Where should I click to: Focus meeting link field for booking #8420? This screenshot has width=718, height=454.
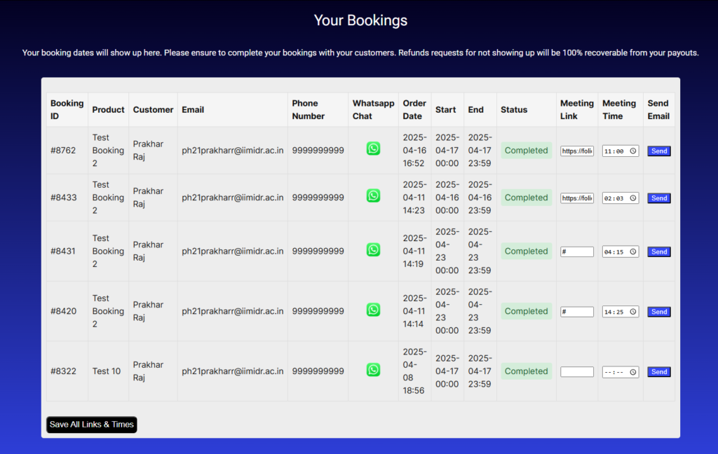click(577, 312)
